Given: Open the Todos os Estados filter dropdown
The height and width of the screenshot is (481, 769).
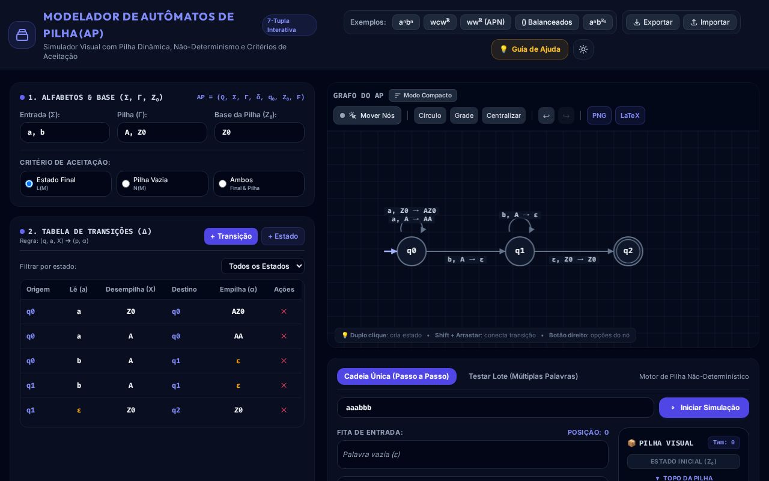Looking at the screenshot, I should pos(263,266).
